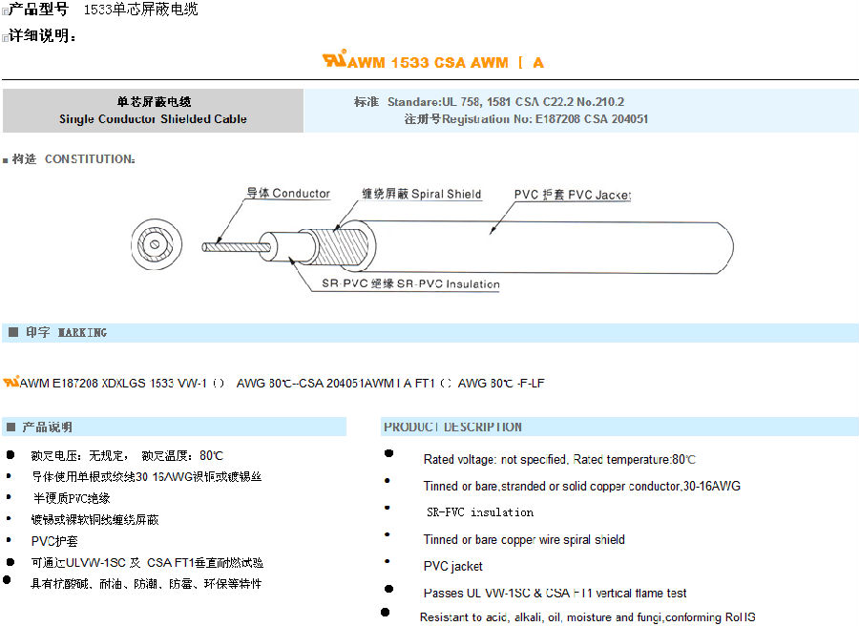
Task: Click the square bullet beside 印字 MARKING
Action: tap(13, 332)
